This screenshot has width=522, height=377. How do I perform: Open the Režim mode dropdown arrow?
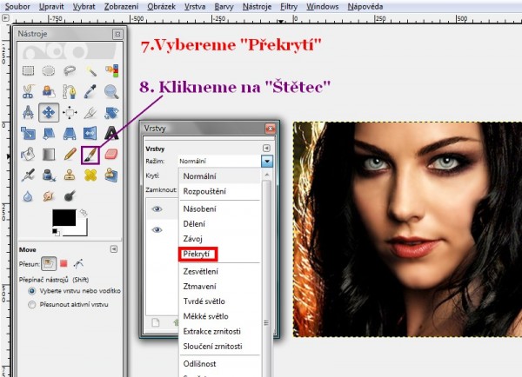[267, 162]
